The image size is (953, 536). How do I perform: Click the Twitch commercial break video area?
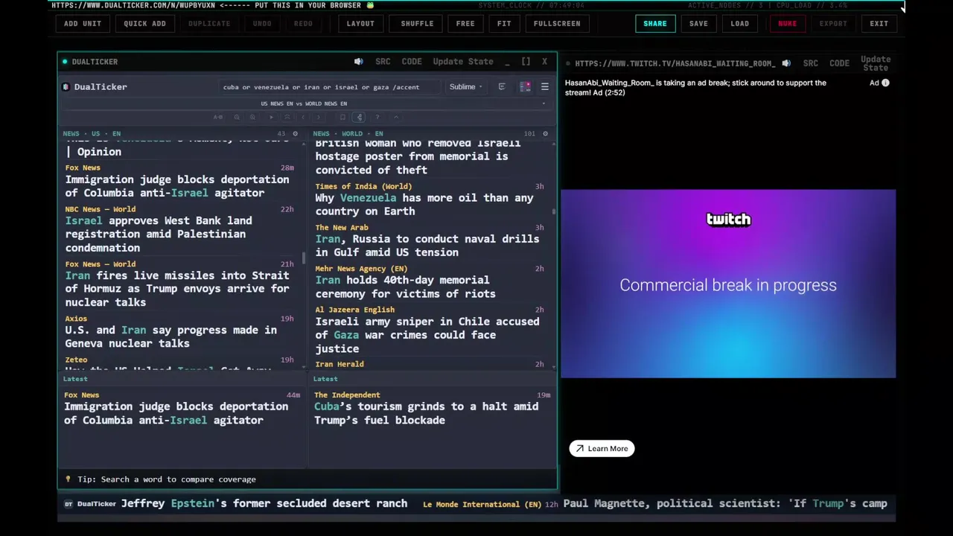tap(728, 284)
